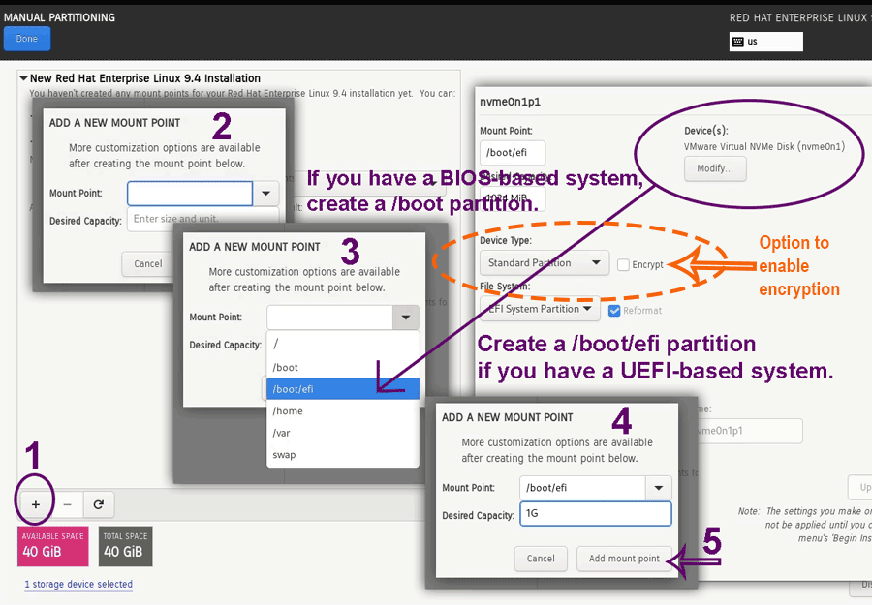
Task: Click the Available Space 40 GiB box
Action: pyautogui.click(x=53, y=546)
